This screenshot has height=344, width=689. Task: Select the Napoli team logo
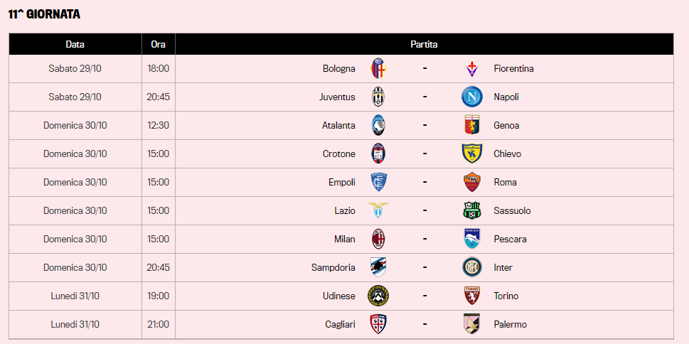pyautogui.click(x=472, y=97)
